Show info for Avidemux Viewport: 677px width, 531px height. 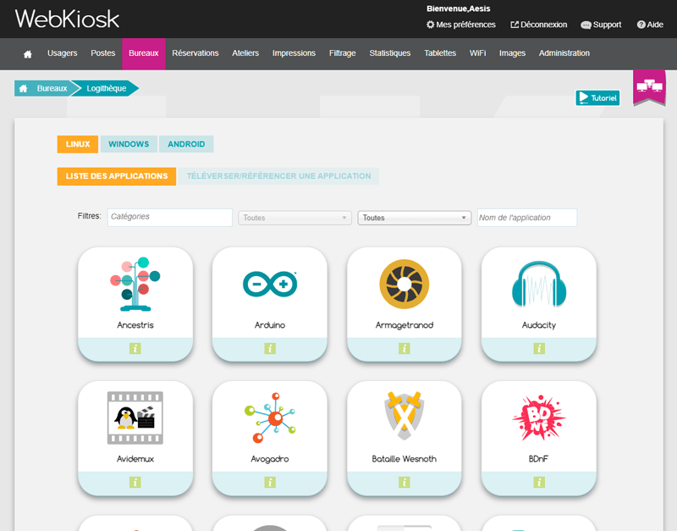pos(135,482)
